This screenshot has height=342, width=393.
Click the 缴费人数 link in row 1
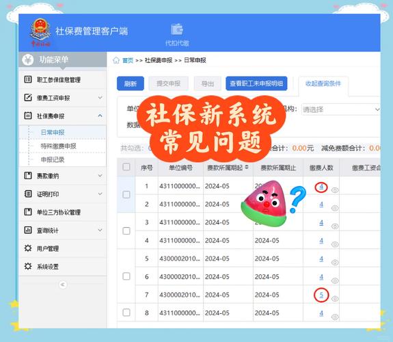click(321, 187)
